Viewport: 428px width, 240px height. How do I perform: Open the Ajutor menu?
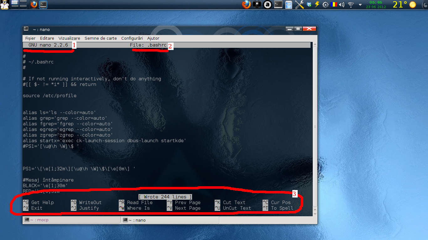click(153, 38)
